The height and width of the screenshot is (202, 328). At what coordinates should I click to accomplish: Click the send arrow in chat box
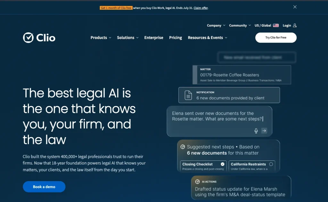[264, 131]
